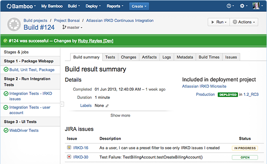267x164 pixels.
Task: Select the WebDriver Tests job
Action: (23, 130)
